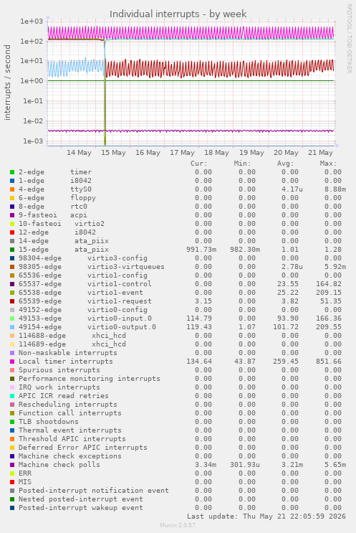Click the RRDTOOL / TOBI OETIKER watermark
Viewport: 356px width, 533px height.
coord(349,39)
